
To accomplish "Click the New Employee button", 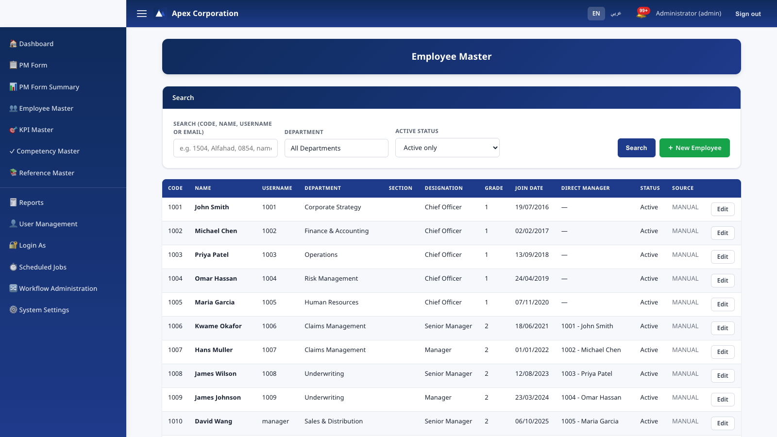I will pyautogui.click(x=694, y=148).
